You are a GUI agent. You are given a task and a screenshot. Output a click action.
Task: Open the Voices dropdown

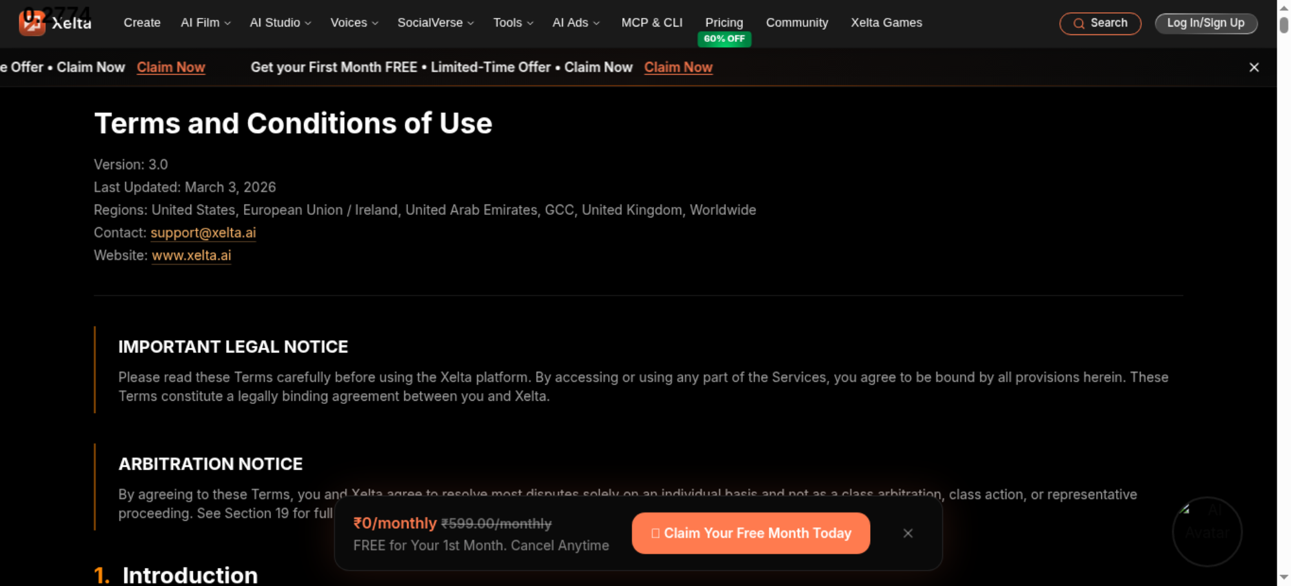pyautogui.click(x=354, y=23)
